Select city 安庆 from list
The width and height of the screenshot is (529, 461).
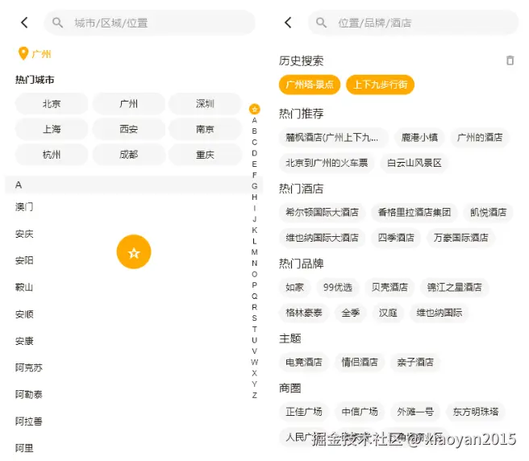tap(24, 234)
